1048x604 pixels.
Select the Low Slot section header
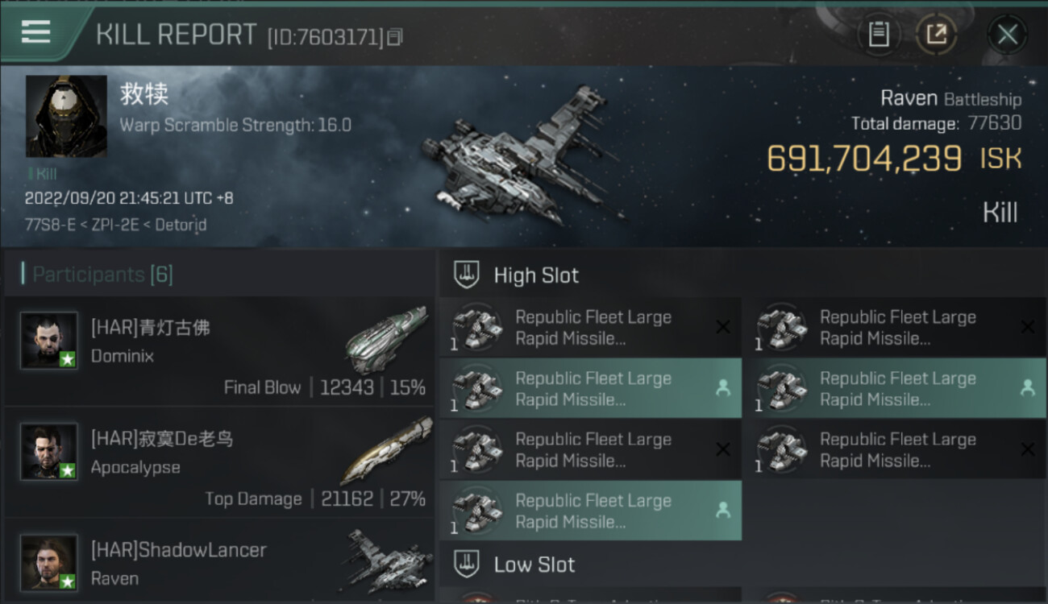pos(534,565)
